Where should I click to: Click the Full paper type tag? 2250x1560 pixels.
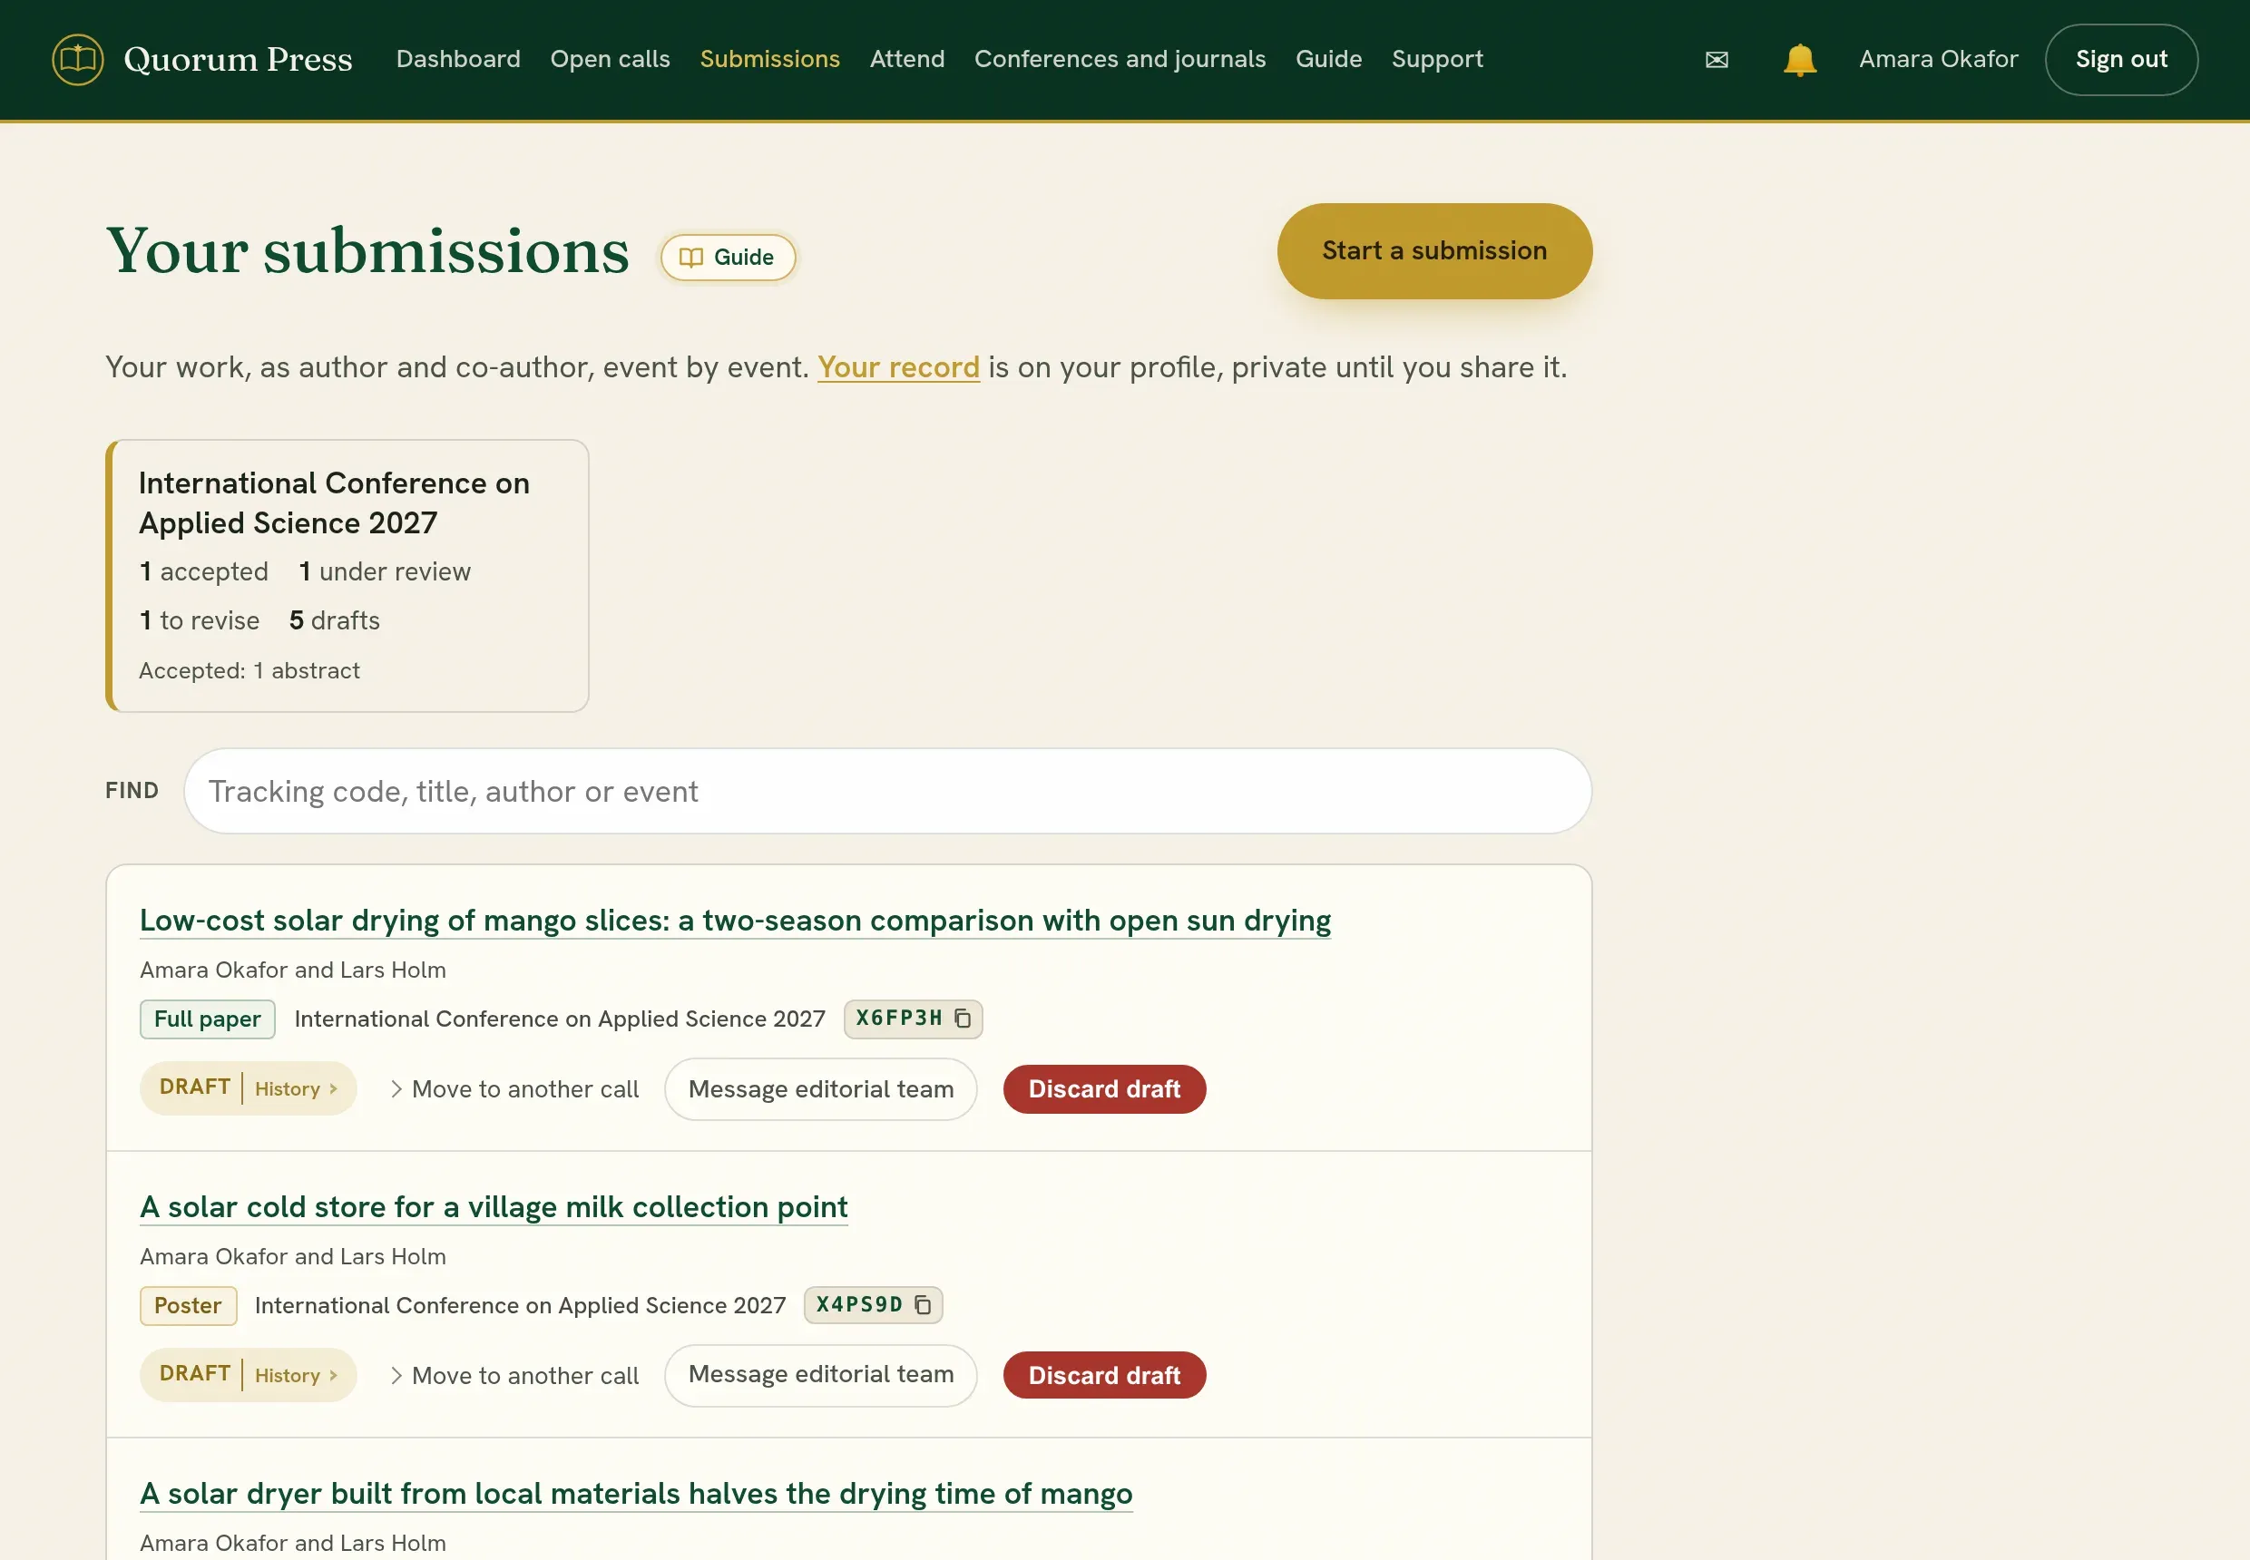(x=207, y=1019)
